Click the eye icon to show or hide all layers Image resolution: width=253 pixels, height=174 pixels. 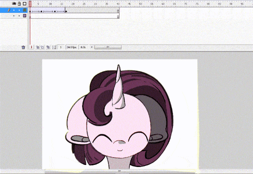click(x=14, y=4)
